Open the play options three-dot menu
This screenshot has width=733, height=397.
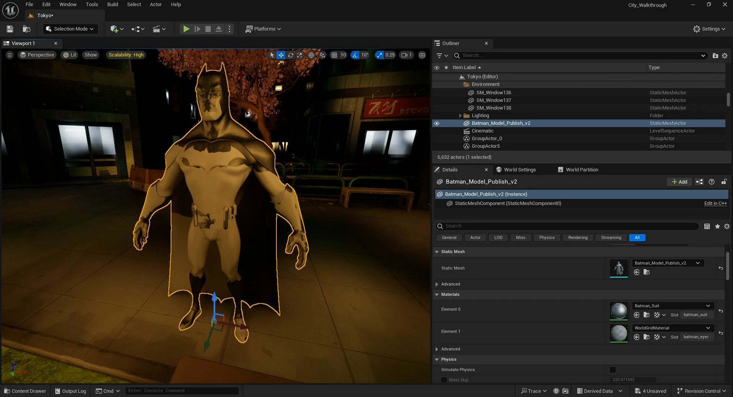229,29
